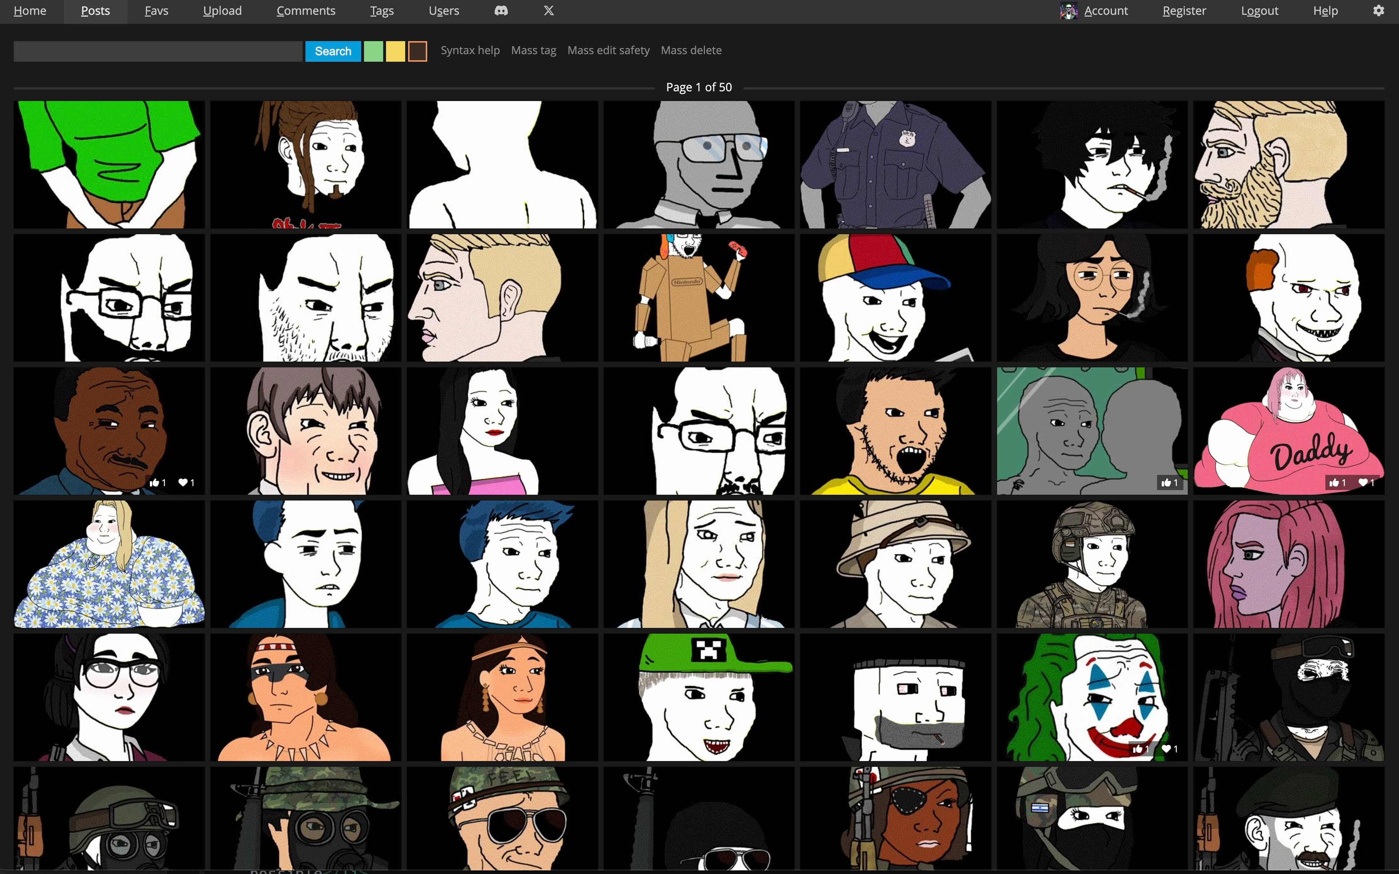Click thumbs-up icon on Joker post
Viewport: 1399px width, 874px height.
click(x=1137, y=749)
